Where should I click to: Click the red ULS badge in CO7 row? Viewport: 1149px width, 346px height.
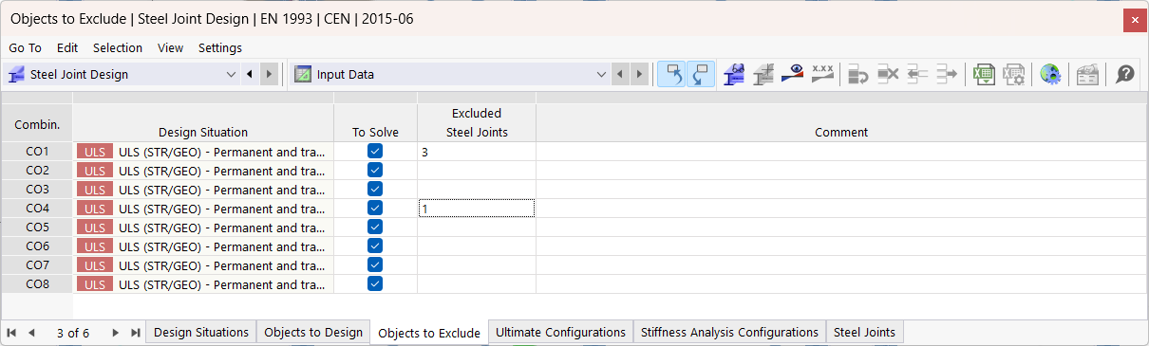click(95, 264)
